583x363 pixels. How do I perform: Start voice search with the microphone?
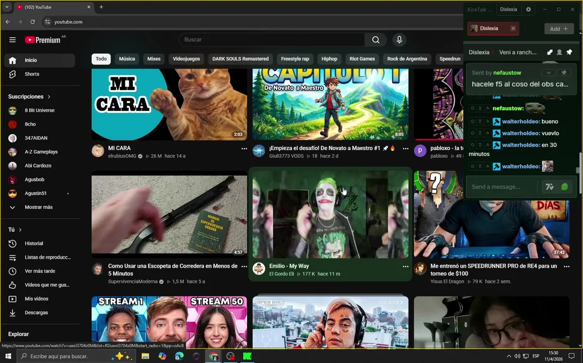tap(399, 40)
